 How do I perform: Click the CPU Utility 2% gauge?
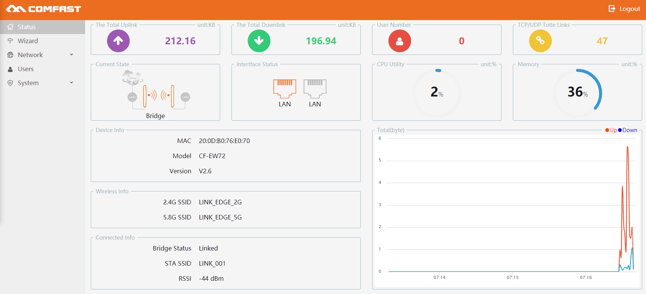[437, 92]
